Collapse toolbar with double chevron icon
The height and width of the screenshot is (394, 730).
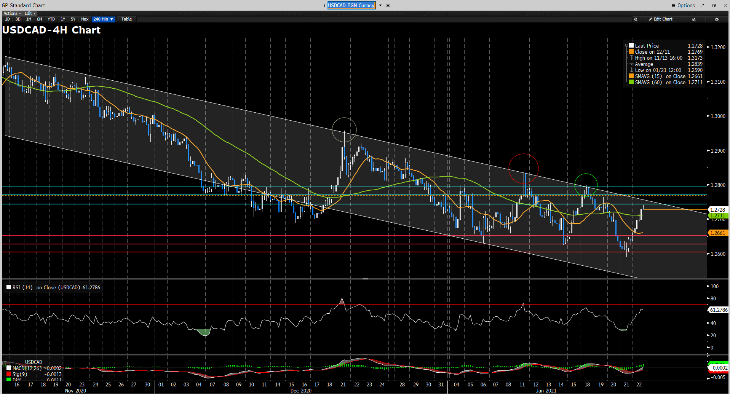tap(636, 19)
